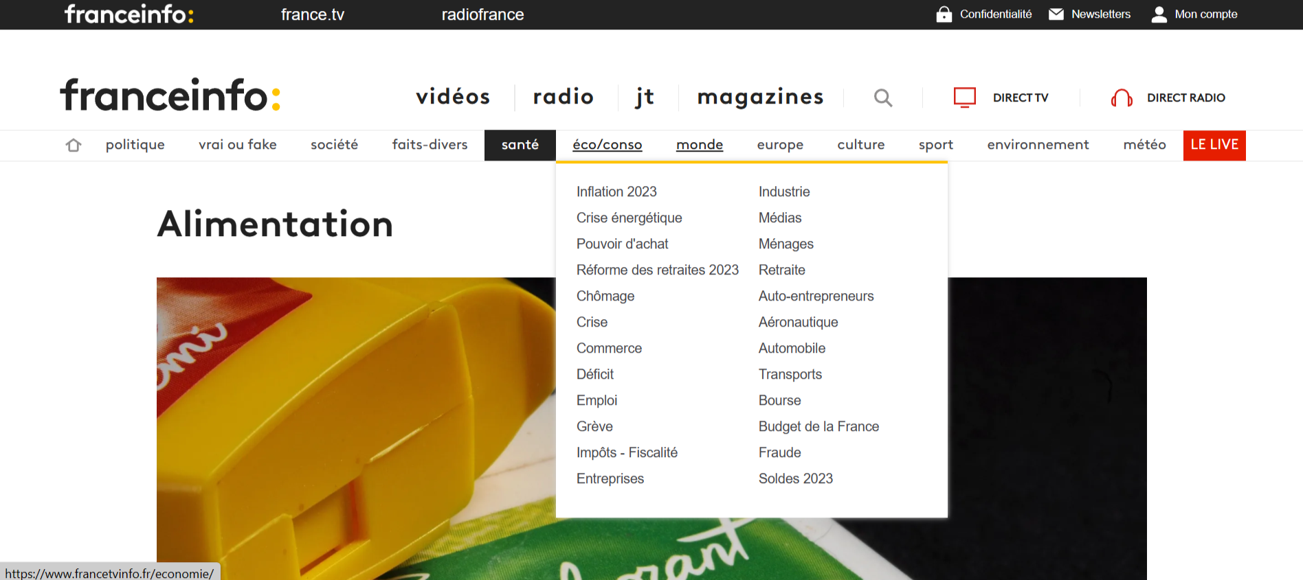Viewport: 1303px width, 580px height.
Task: Open the Automobile topic
Action: pos(792,348)
